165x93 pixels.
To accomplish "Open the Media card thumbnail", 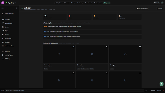I will [x=92, y=54].
